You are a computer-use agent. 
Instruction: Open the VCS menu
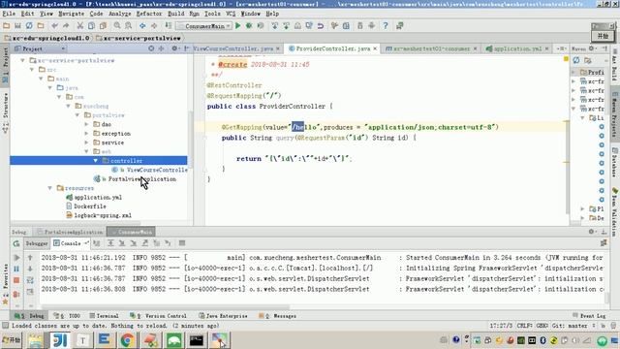point(231,14)
